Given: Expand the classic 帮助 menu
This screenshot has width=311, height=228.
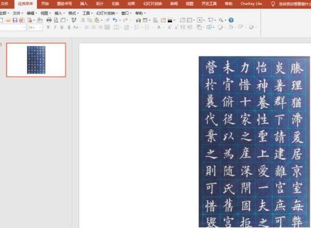Looking at the screenshot, I should pyautogui.click(x=140, y=14).
